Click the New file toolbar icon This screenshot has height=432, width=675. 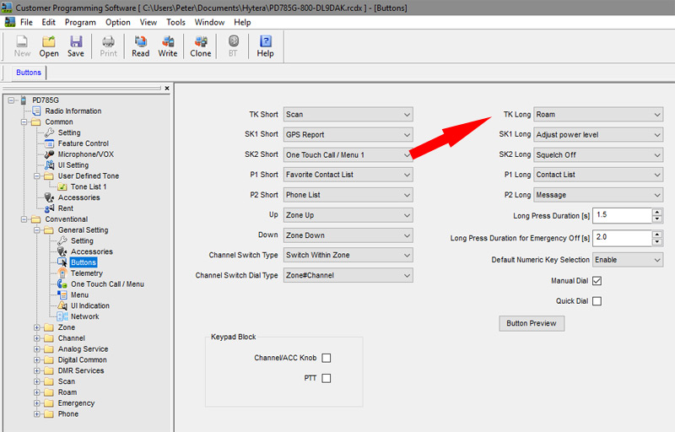click(x=22, y=46)
